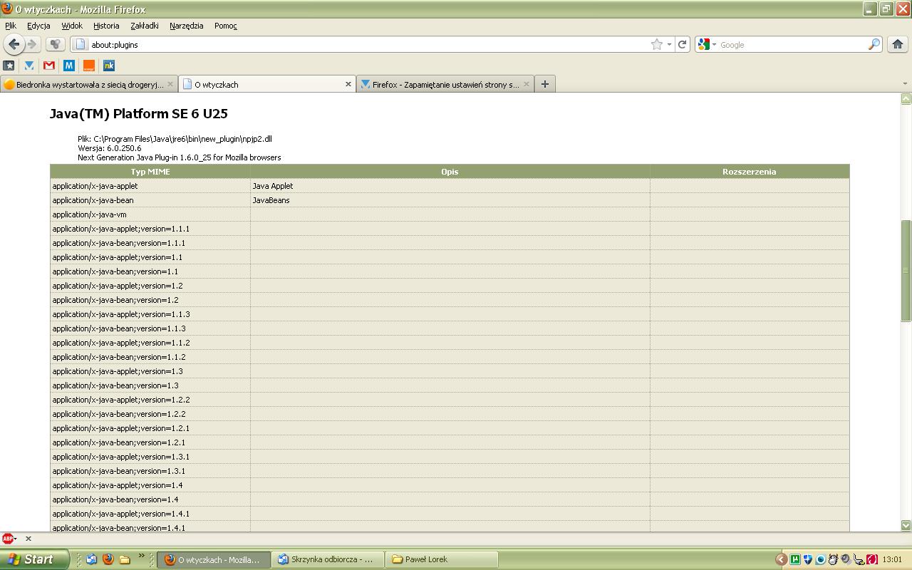The height and width of the screenshot is (570, 912).
Task: Open the Gmail bookmark icon
Action: (x=49, y=66)
